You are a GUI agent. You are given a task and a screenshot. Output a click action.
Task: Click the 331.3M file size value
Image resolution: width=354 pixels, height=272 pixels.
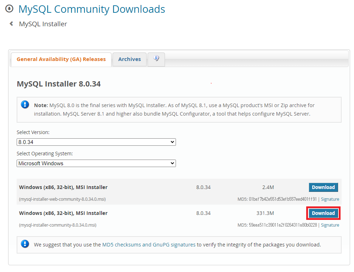[x=265, y=213]
